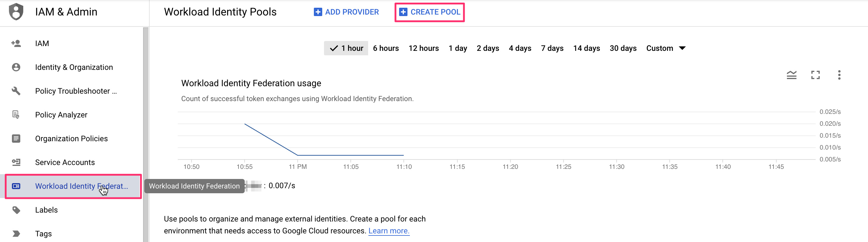Switch time range to 6 hours
Image resolution: width=868 pixels, height=242 pixels.
385,48
